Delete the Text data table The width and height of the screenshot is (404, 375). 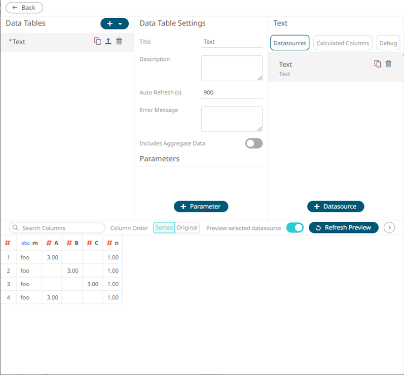[119, 42]
